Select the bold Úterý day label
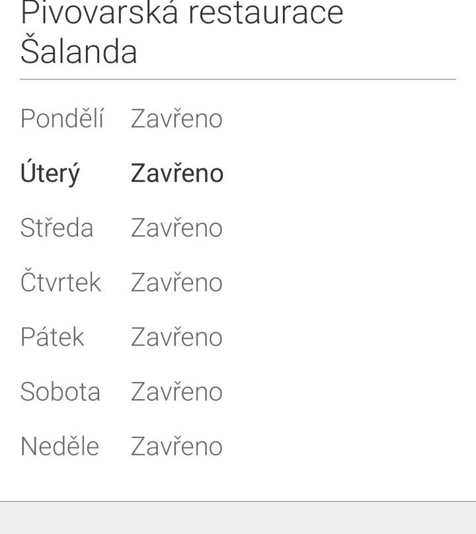This screenshot has width=476, height=534. point(50,174)
